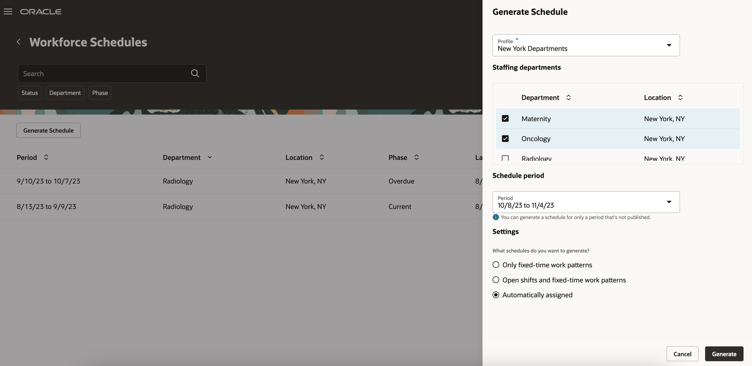This screenshot has width=752, height=366.
Task: Expand the Department column filter chevron
Action: 210,157
